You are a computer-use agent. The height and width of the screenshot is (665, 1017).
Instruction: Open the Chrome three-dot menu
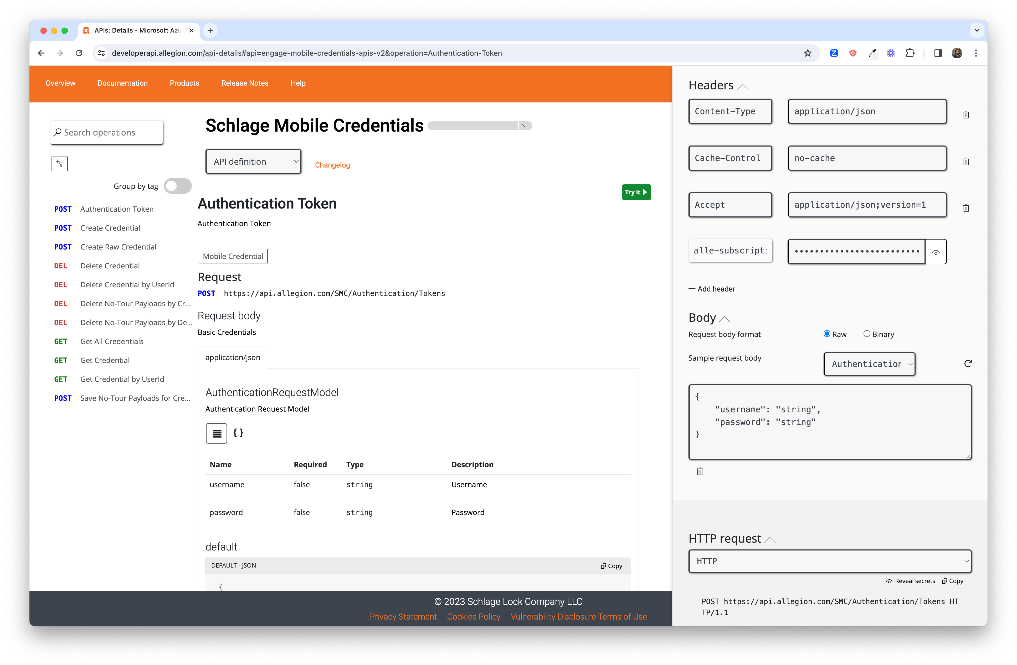coord(976,53)
